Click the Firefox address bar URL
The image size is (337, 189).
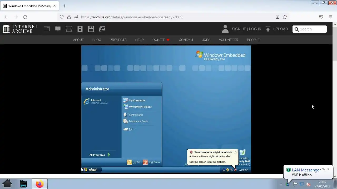(x=132, y=17)
